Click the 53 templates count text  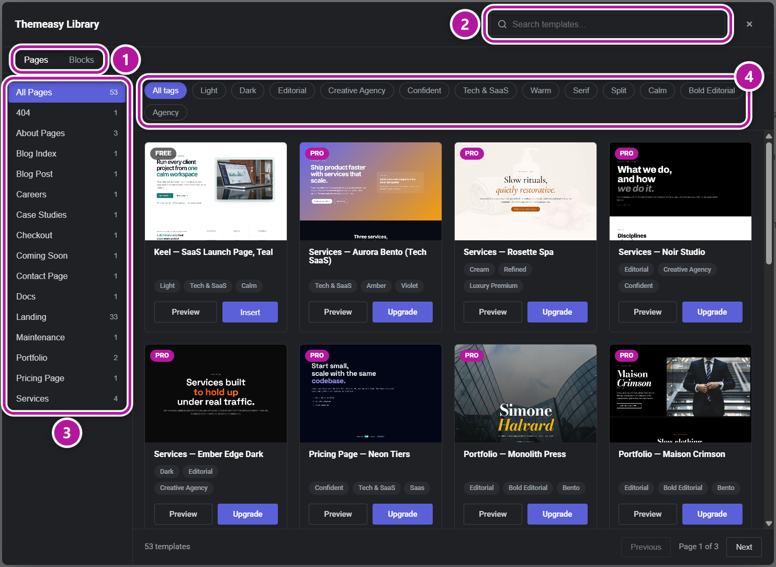tap(167, 547)
